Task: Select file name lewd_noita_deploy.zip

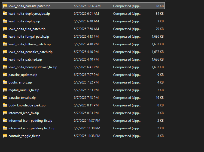Action: (x=24, y=21)
